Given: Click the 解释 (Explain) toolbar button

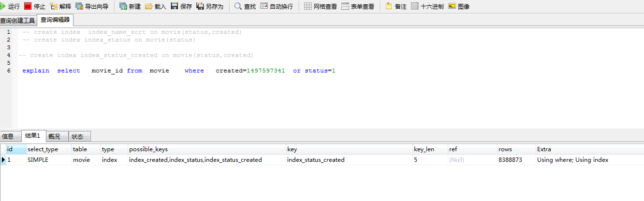Looking at the screenshot, I should coord(60,6).
